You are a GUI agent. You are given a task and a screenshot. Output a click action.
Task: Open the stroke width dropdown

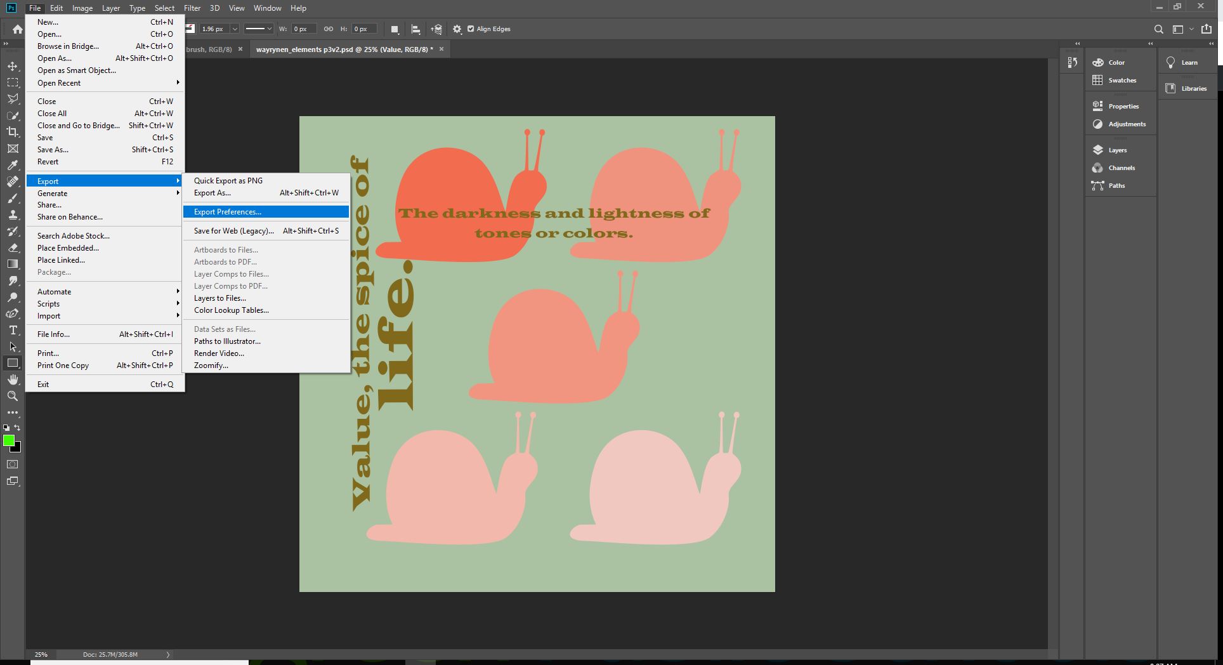tap(235, 29)
